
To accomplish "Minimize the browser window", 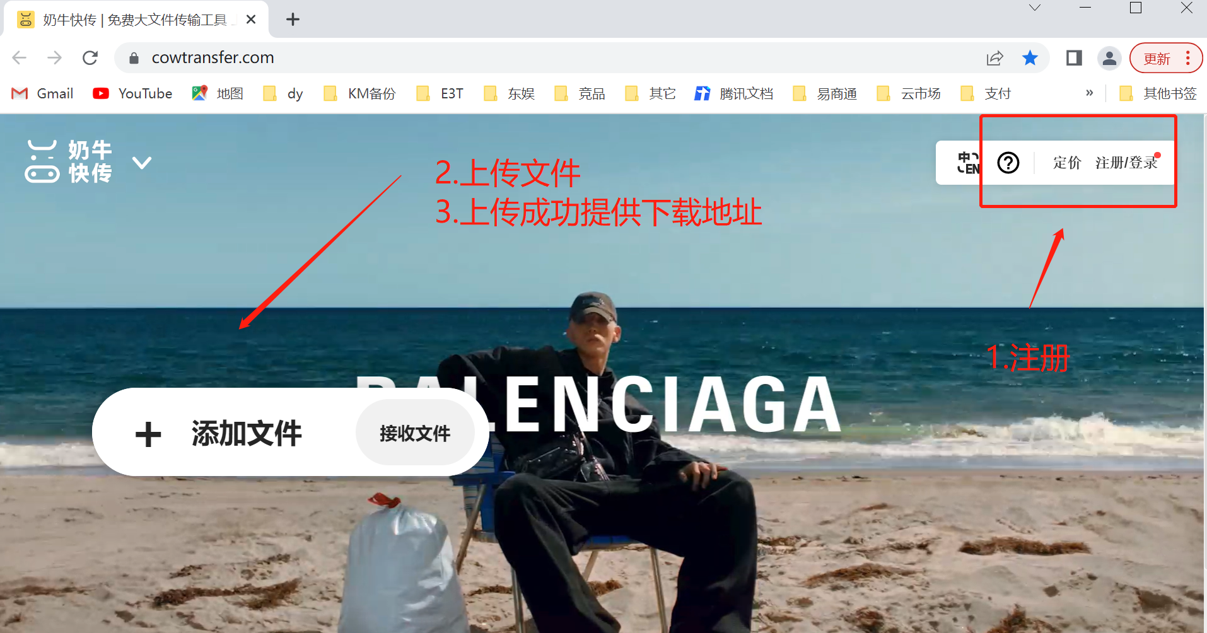I will coord(1085,8).
